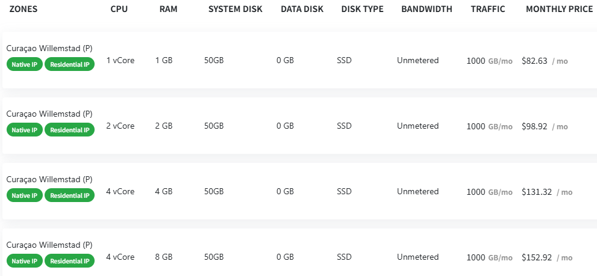Pick the $131.32 monthly price
597x276 pixels.
click(x=537, y=192)
